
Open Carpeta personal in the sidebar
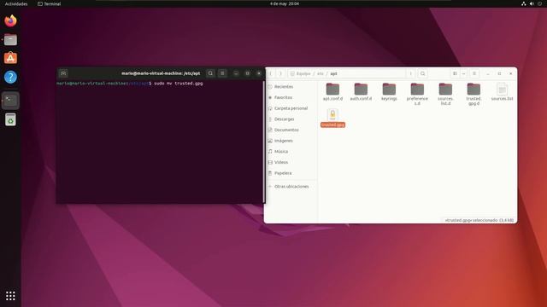pos(291,108)
